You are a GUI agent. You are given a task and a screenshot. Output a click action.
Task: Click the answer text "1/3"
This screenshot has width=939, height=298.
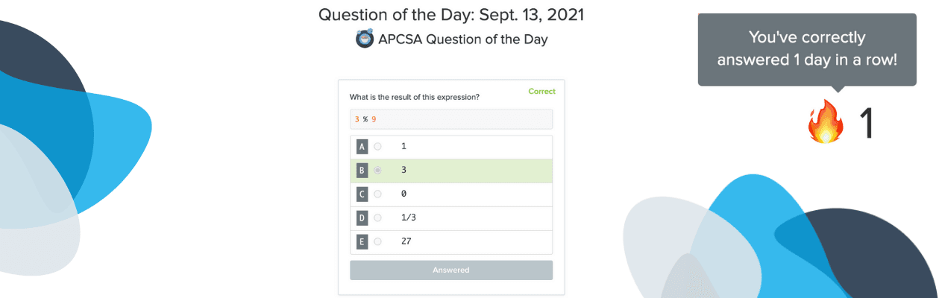point(409,218)
